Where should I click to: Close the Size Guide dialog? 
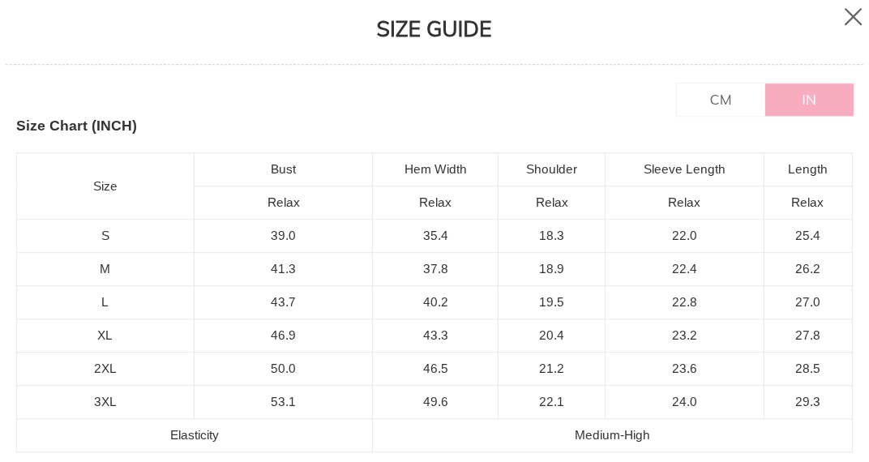pyautogui.click(x=853, y=17)
